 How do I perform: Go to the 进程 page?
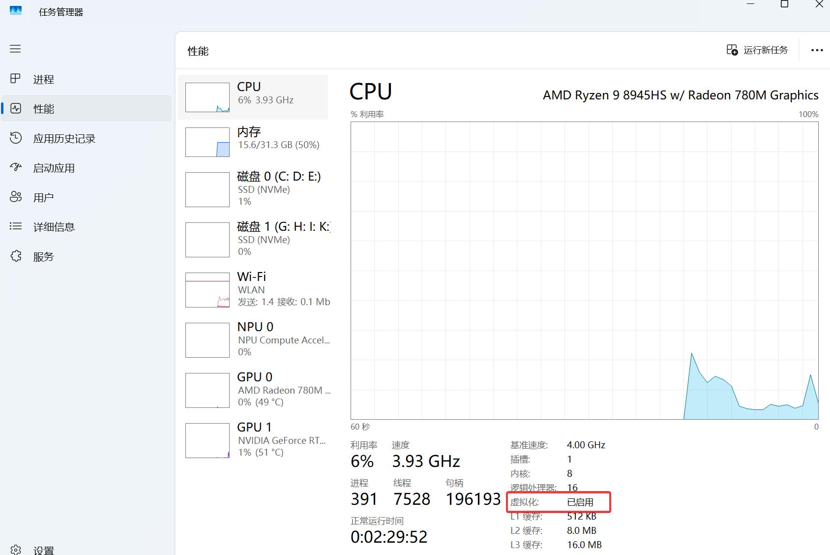coord(87,79)
